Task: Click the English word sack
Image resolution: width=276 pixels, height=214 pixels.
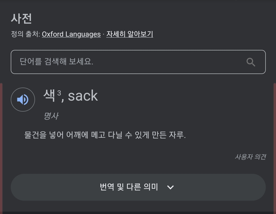Action: coord(83,96)
